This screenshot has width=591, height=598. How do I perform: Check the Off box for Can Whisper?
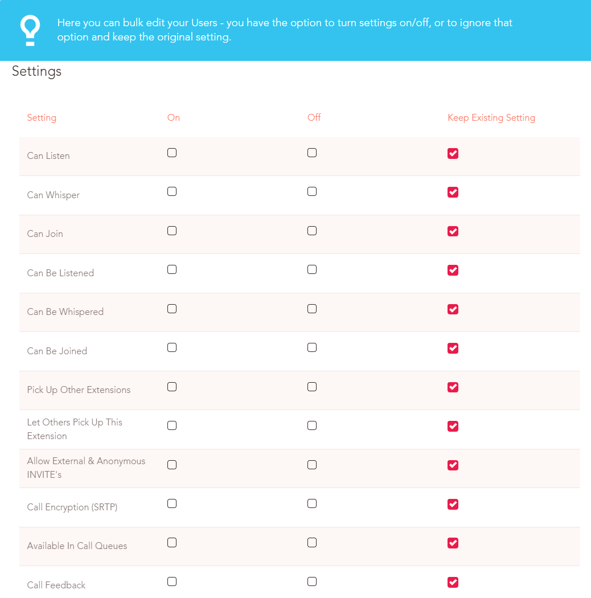click(x=312, y=191)
